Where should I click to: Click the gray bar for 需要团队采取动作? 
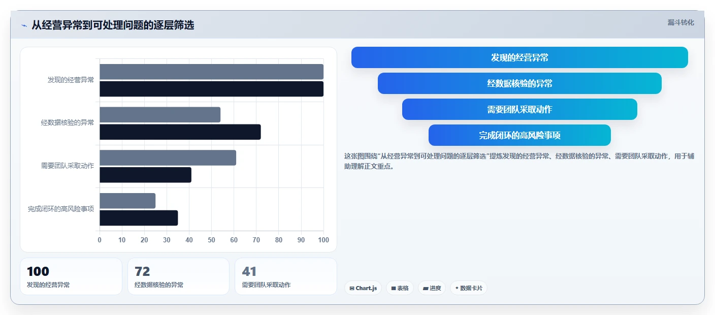tap(168, 158)
